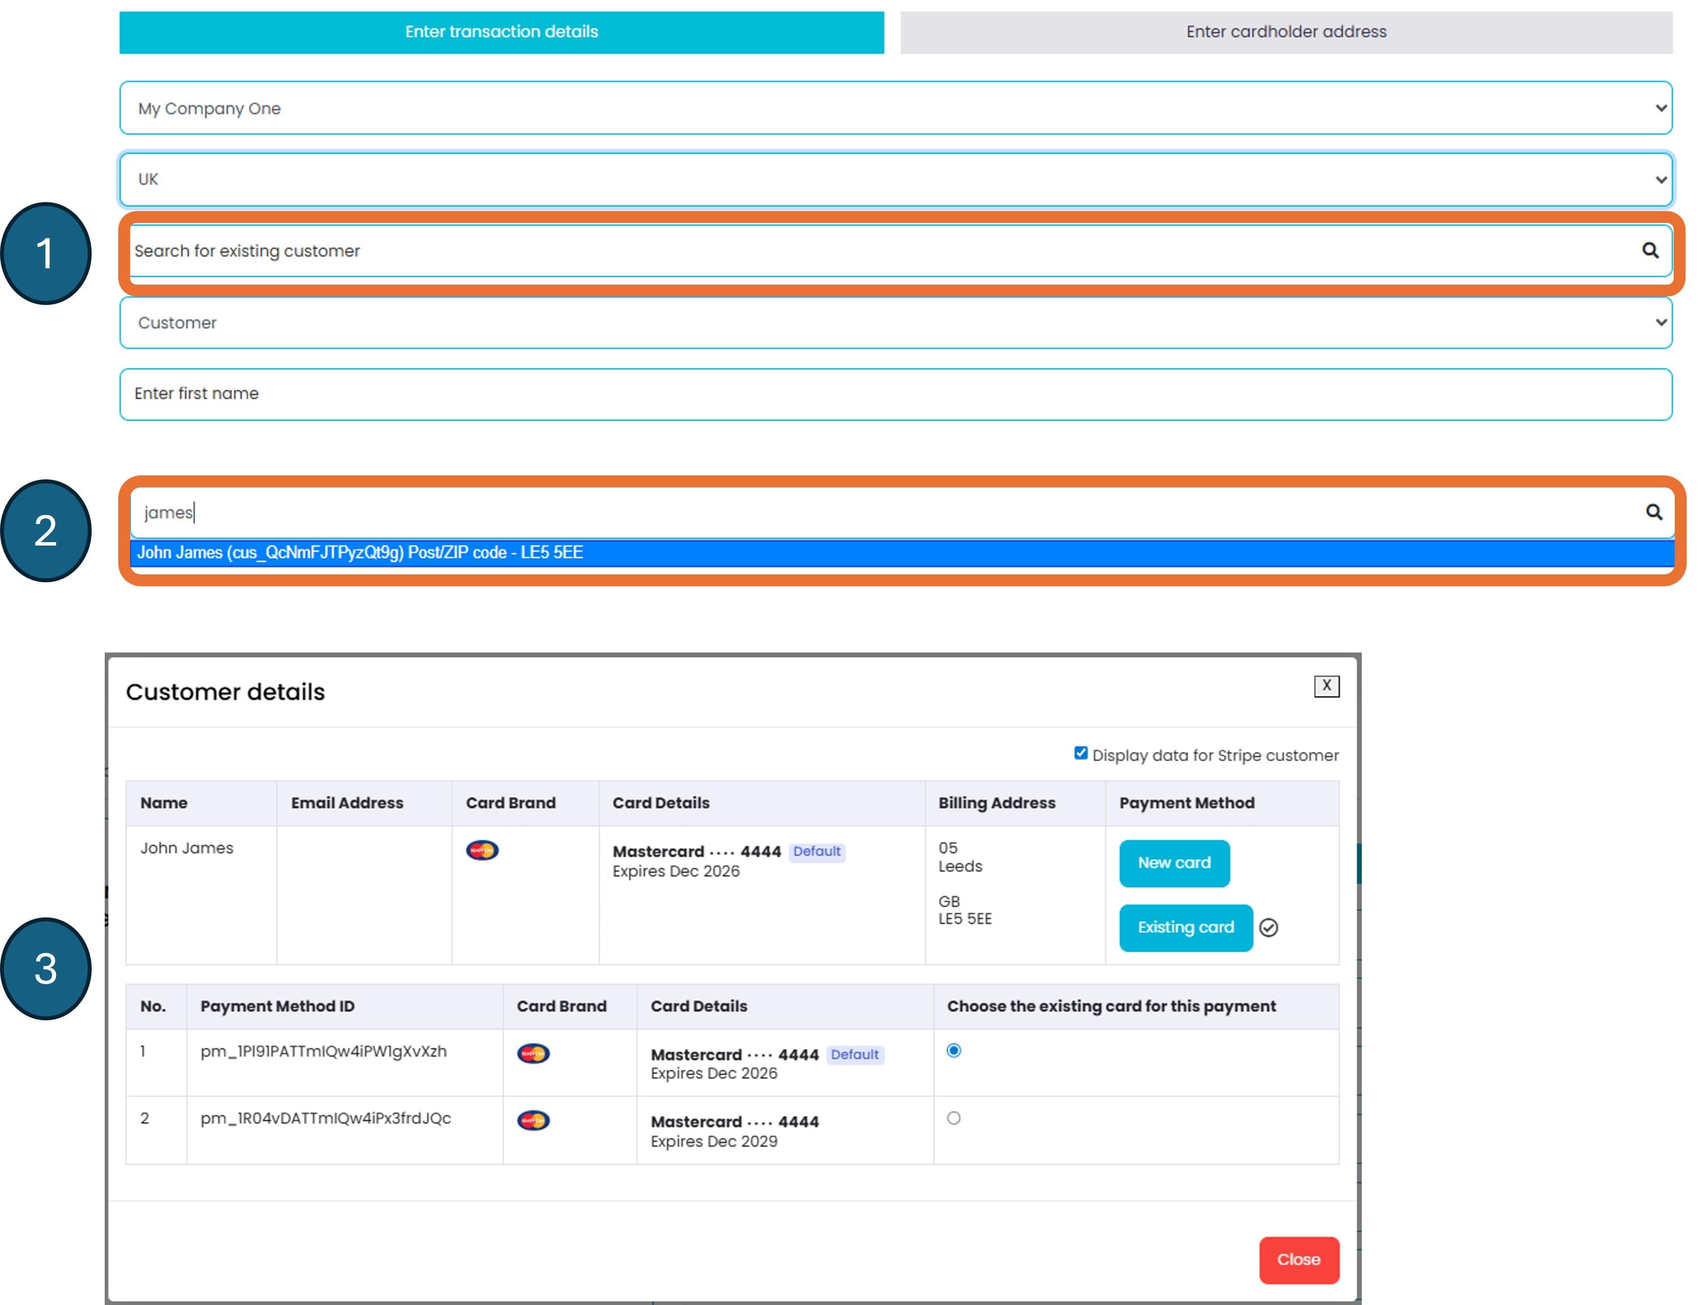Switch to the Enter cardholder address tab
This screenshot has width=1698, height=1305.
click(1287, 32)
